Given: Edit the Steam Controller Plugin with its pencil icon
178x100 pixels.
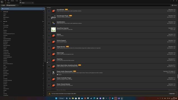Looking at the screenshot, I should coord(175,79).
